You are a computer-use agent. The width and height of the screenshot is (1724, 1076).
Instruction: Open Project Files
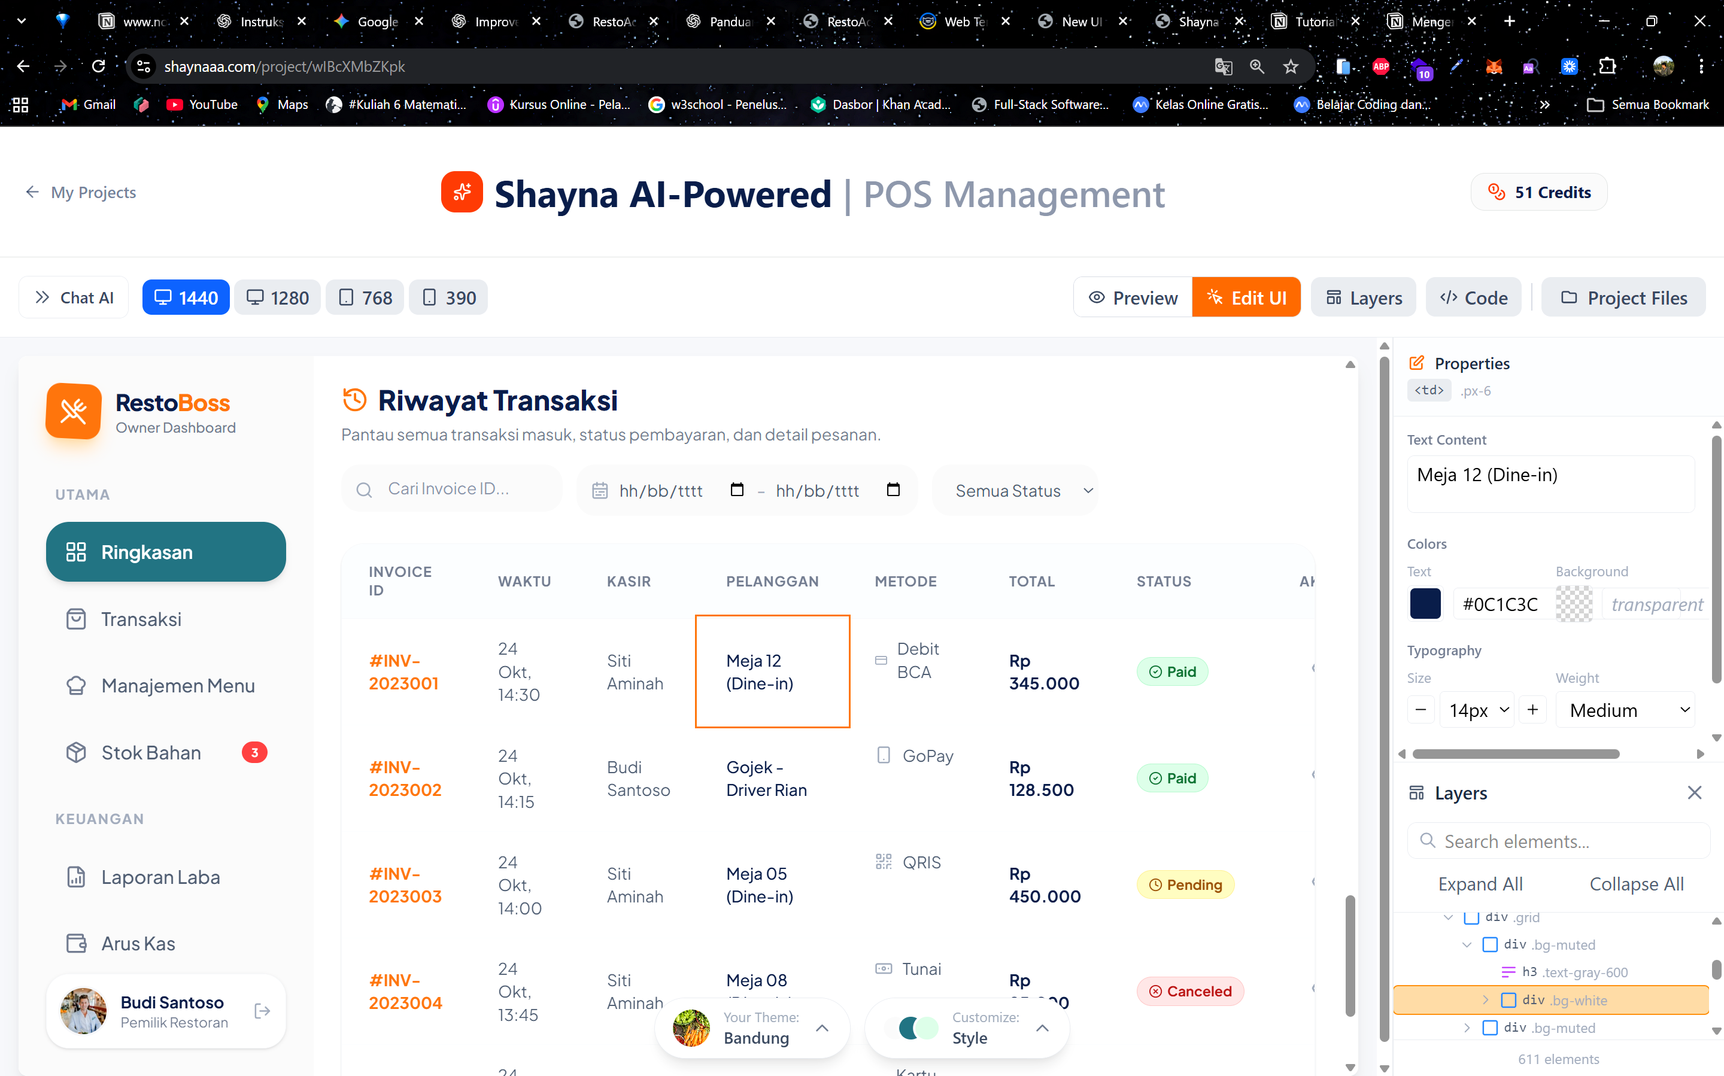pos(1623,297)
